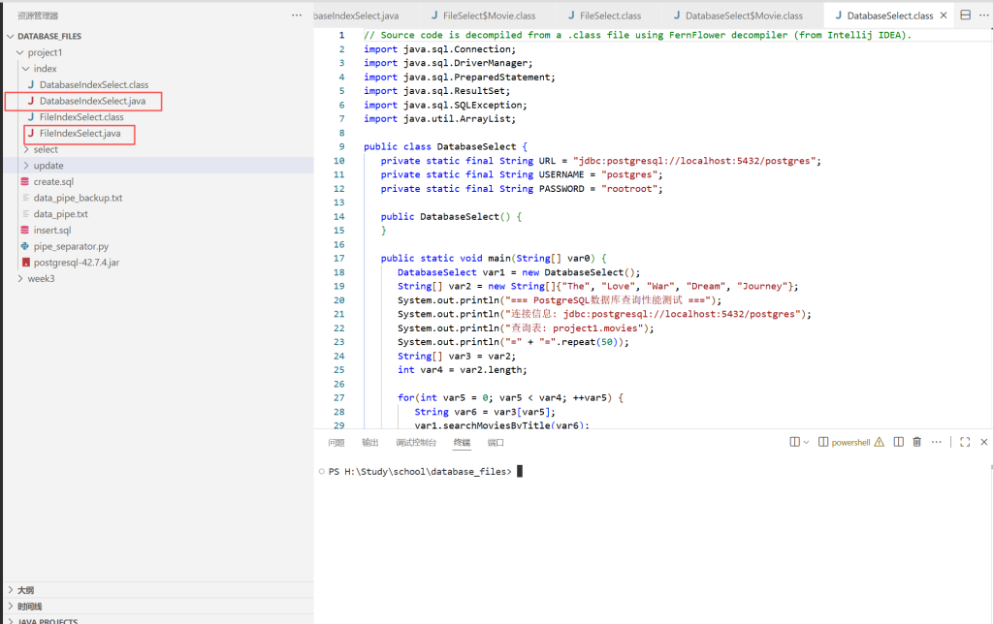993x624 pixels.
Task: Open the new terminal launch profile dropdown
Action: pos(807,442)
